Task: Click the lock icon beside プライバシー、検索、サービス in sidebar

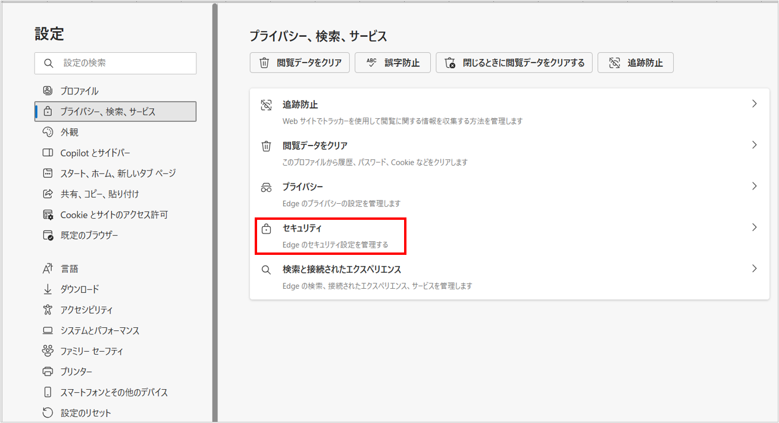Action: [x=48, y=112]
